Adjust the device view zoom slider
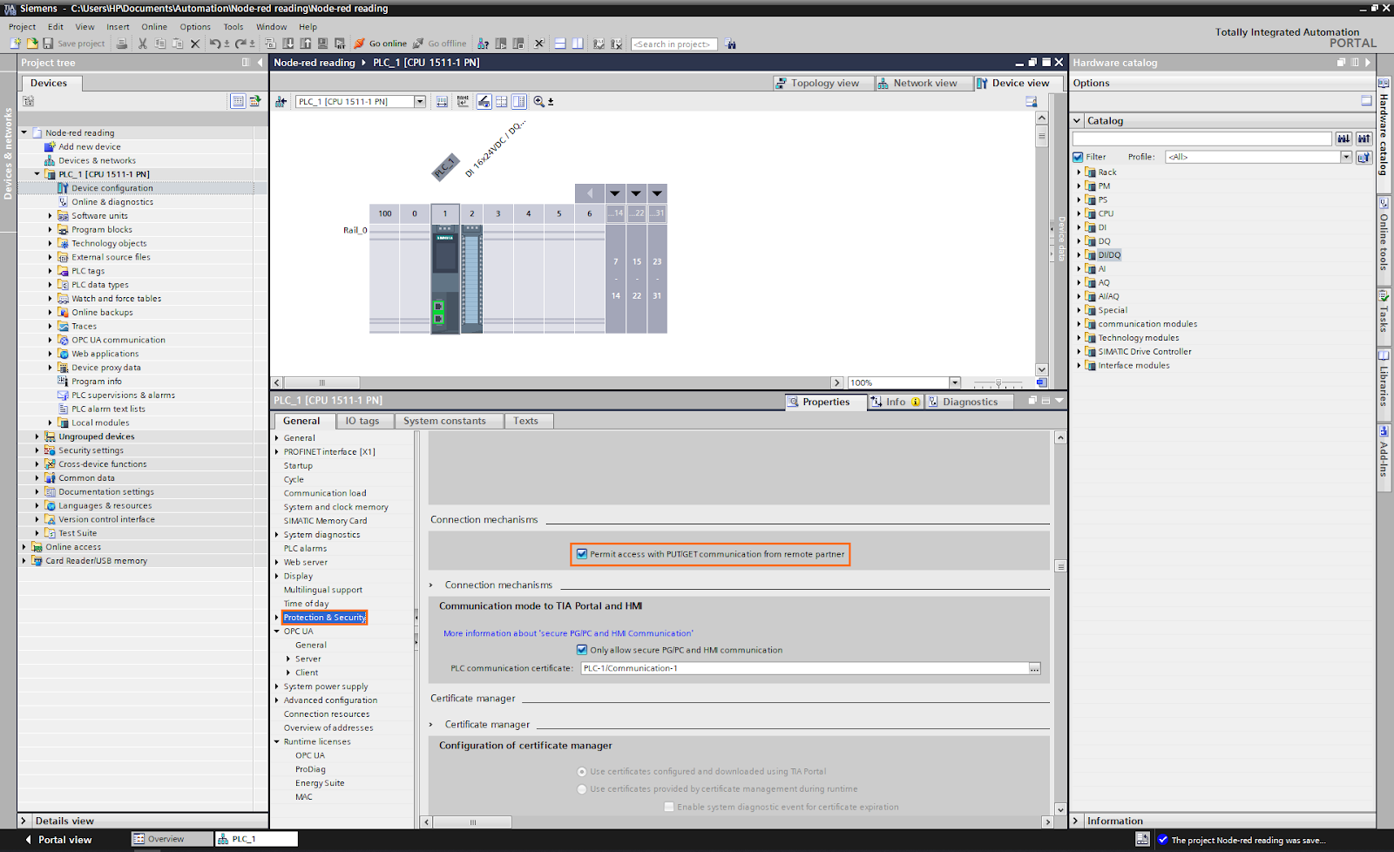This screenshot has height=852, width=1394. click(998, 382)
